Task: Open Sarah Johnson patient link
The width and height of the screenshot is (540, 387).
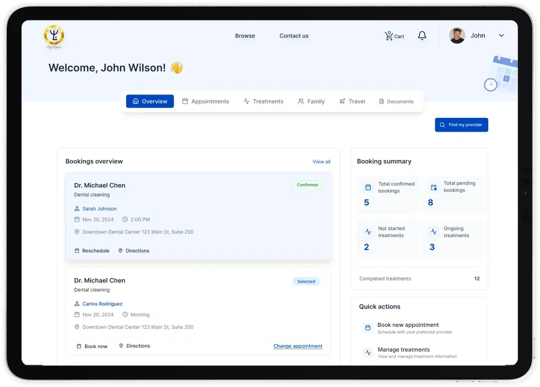Action: tap(99, 208)
